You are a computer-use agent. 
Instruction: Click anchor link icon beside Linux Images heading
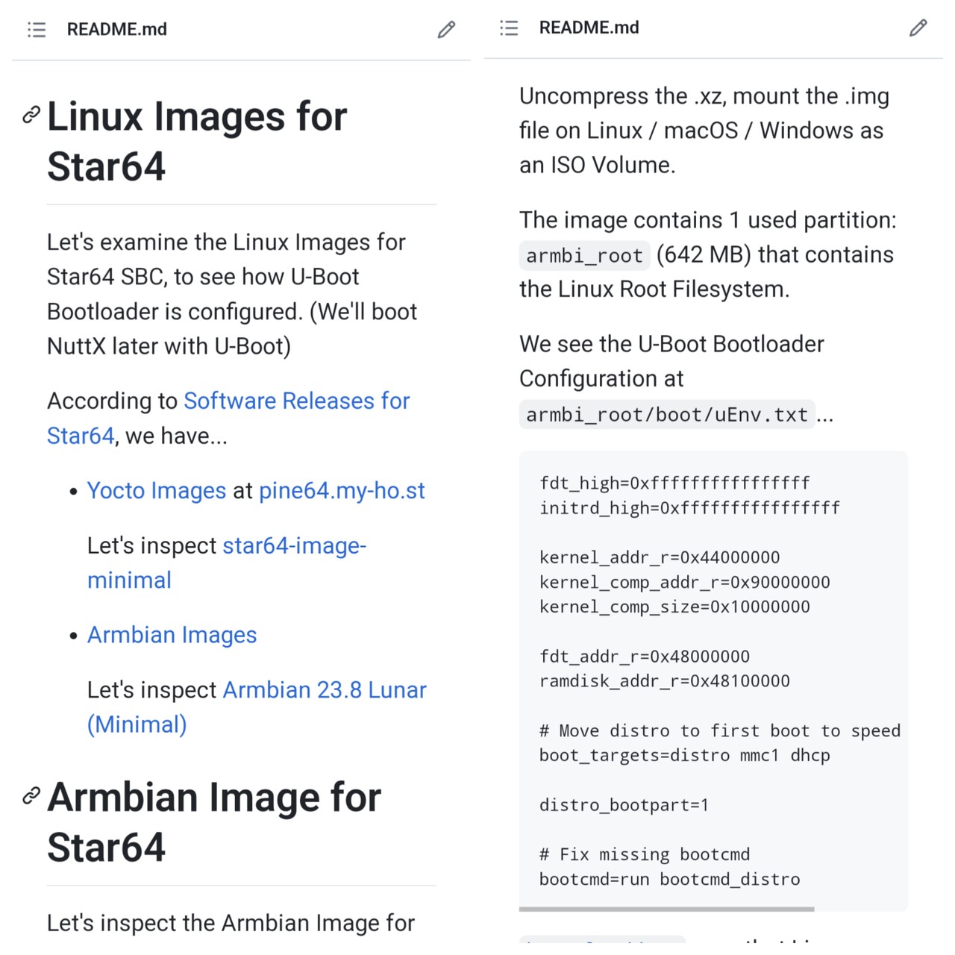[x=31, y=115]
